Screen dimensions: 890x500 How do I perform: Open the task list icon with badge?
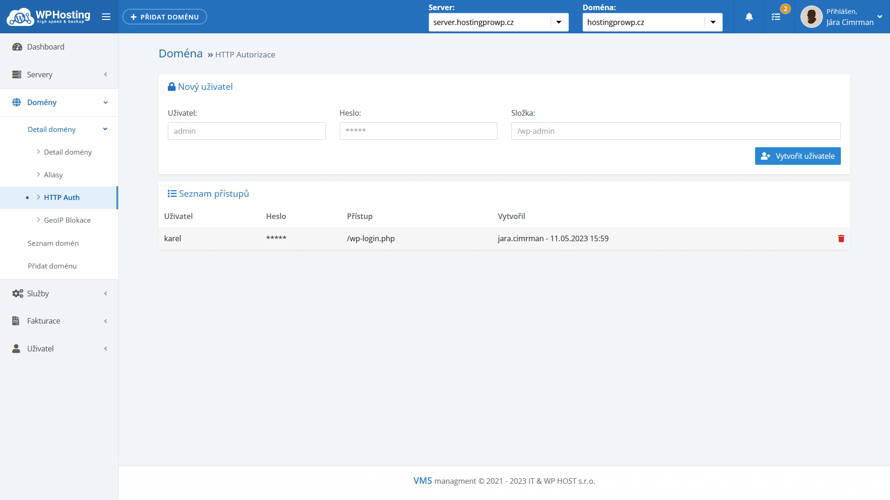click(x=776, y=17)
